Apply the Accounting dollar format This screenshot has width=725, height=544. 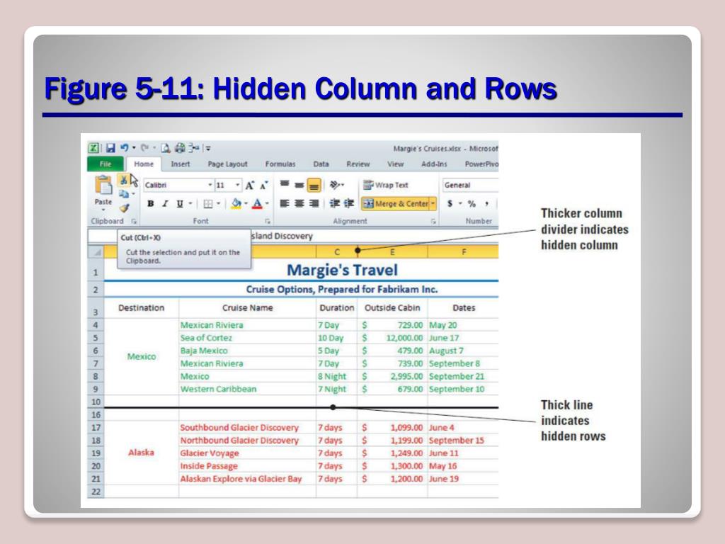click(450, 203)
